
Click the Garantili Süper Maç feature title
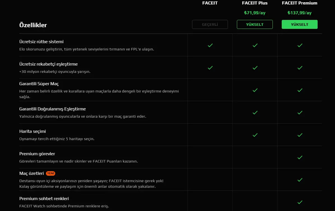39,84
